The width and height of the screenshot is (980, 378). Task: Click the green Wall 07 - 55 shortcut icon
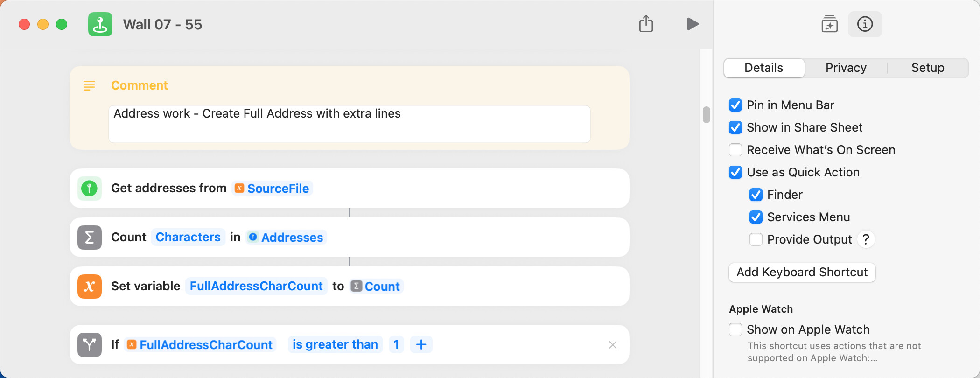click(100, 24)
